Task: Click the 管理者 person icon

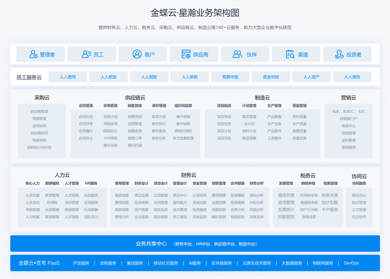Action: [33, 54]
